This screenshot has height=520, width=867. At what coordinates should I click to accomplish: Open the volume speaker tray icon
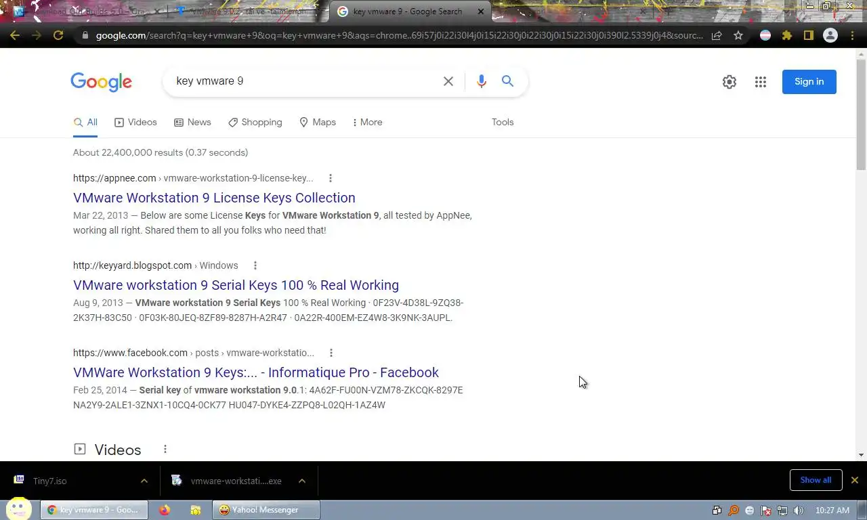(x=799, y=511)
